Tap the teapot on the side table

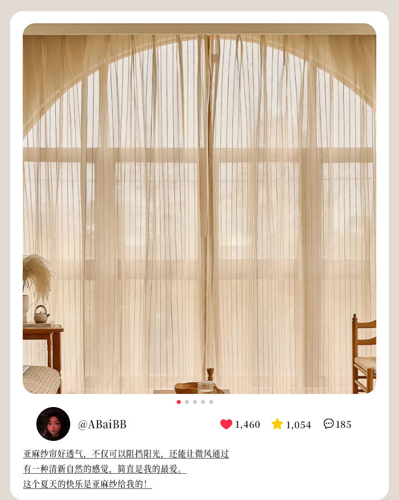point(41,314)
